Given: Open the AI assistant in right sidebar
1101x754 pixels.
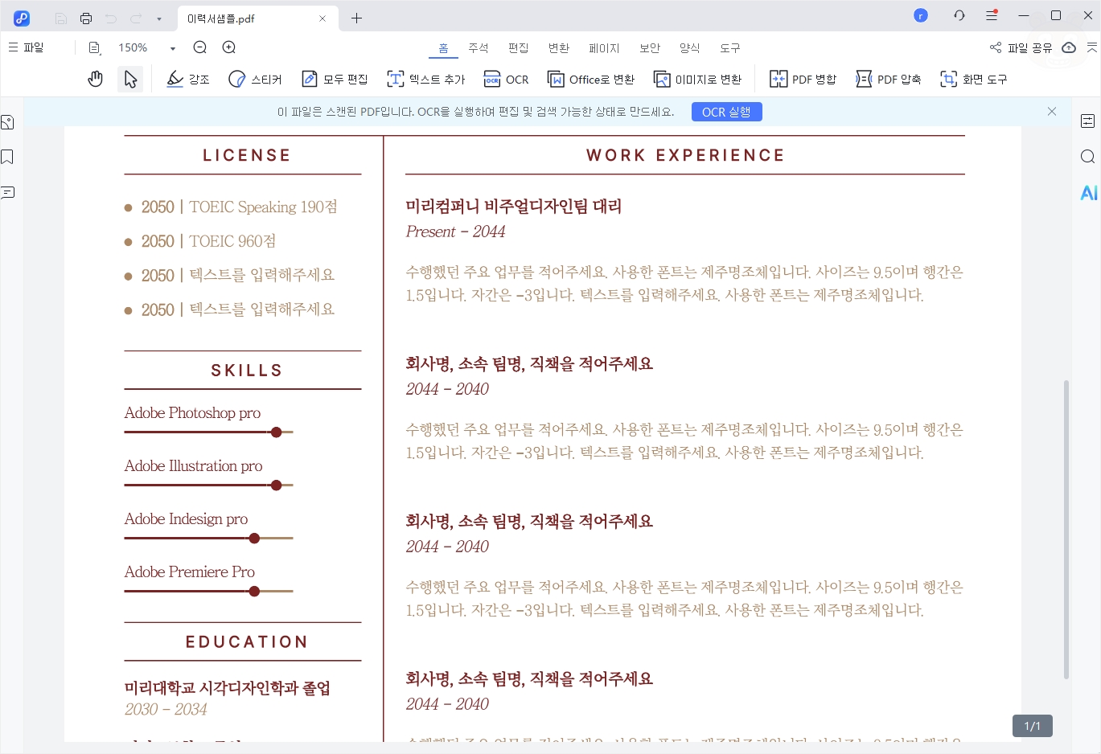Looking at the screenshot, I should pyautogui.click(x=1089, y=192).
